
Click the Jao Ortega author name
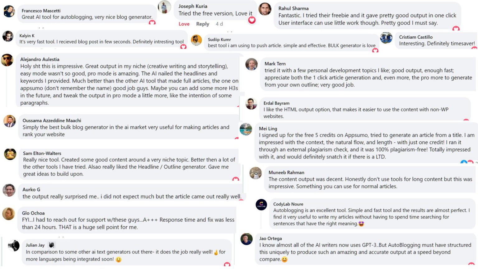(270, 238)
